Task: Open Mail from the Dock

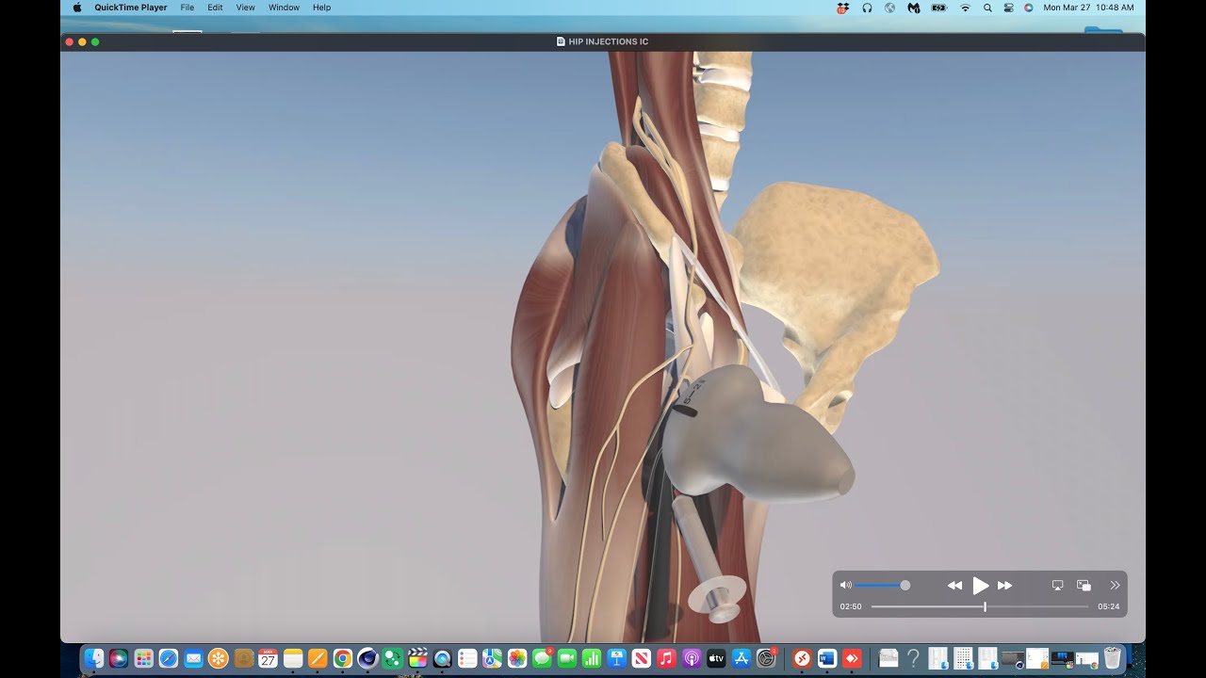Action: pyautogui.click(x=194, y=658)
